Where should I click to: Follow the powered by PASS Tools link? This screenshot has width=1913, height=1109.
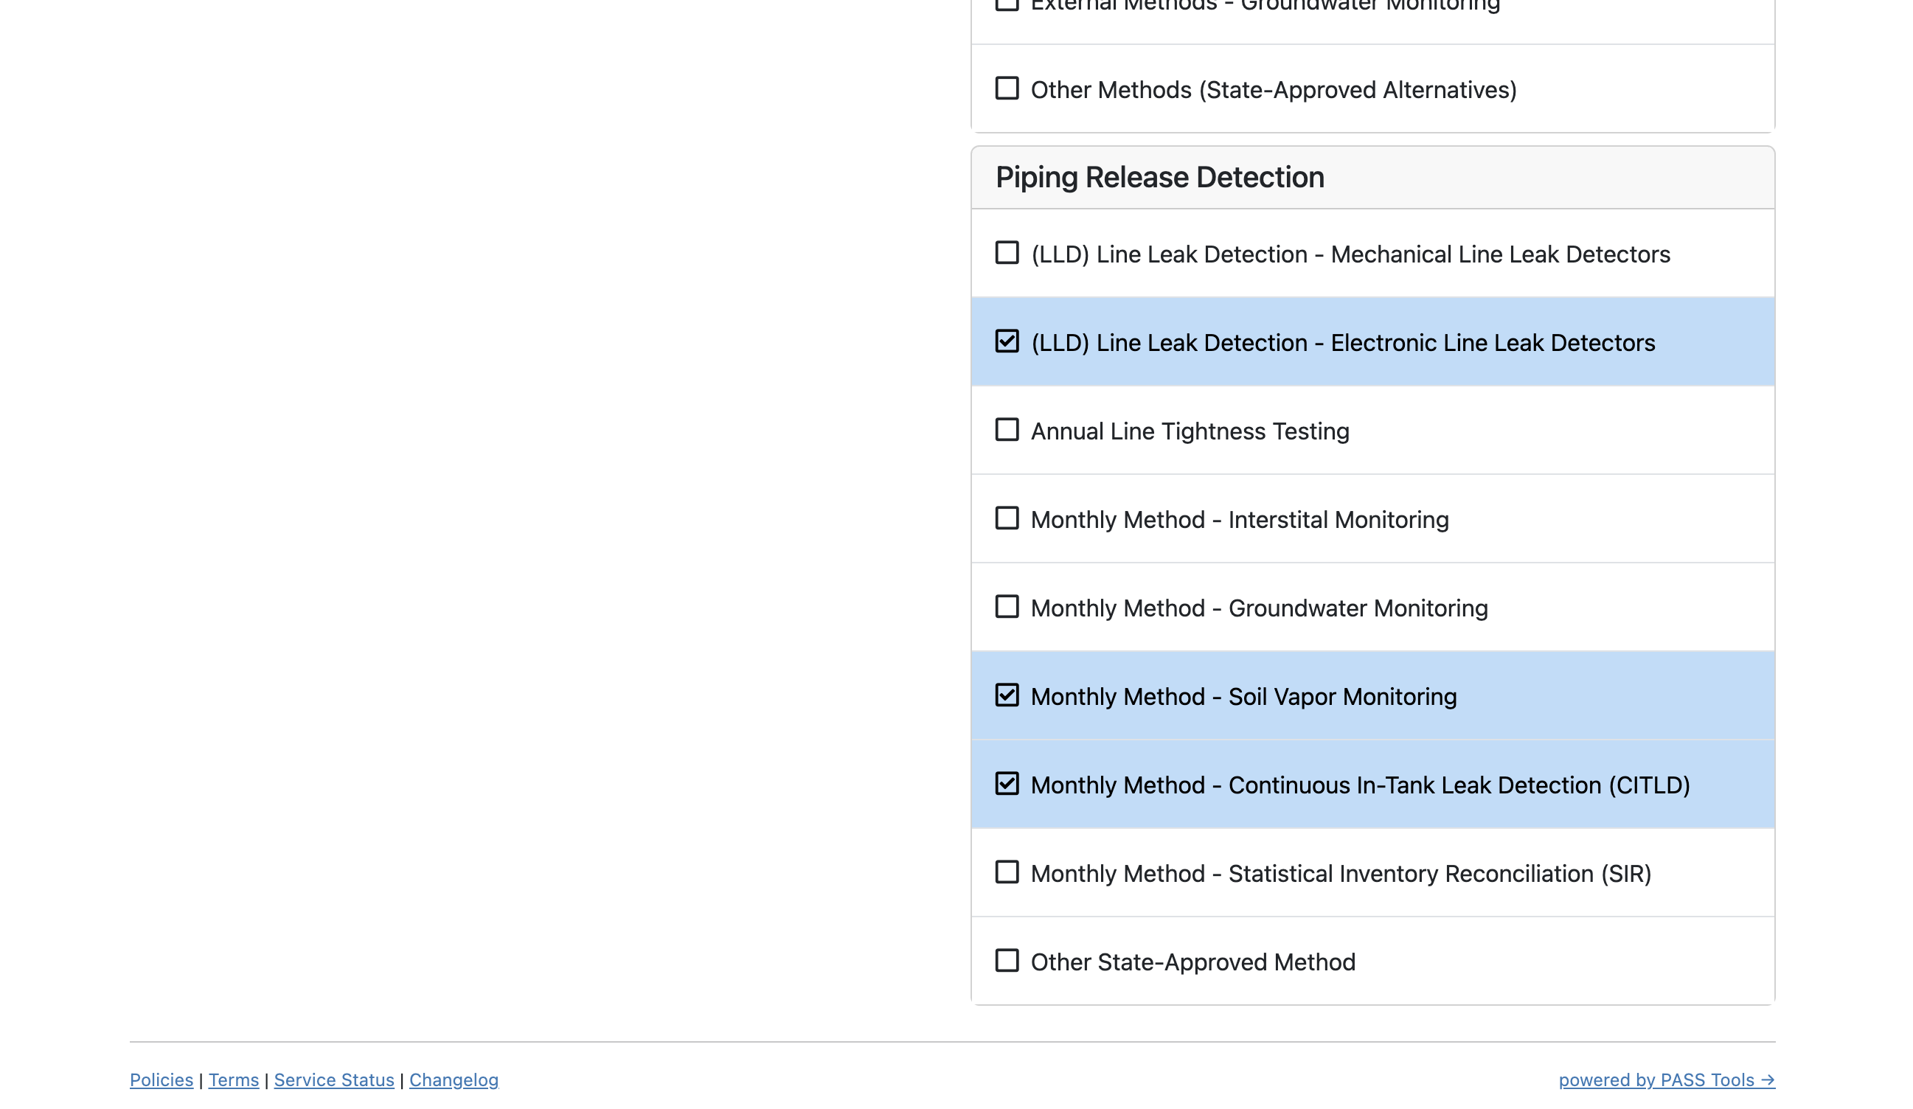click(x=1666, y=1080)
